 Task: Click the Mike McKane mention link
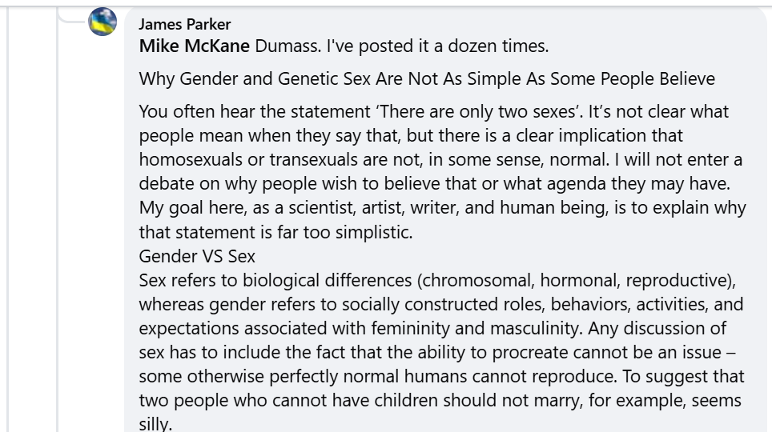(195, 46)
